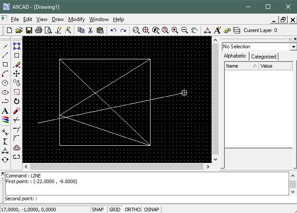Select the Line draw tool
Image resolution: width=297 pixels, height=213 pixels.
click(5, 55)
